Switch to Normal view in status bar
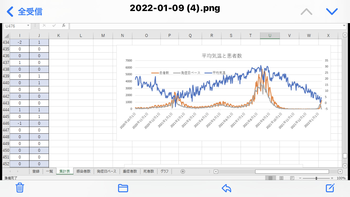This screenshot has width=350, height=197. (270, 178)
